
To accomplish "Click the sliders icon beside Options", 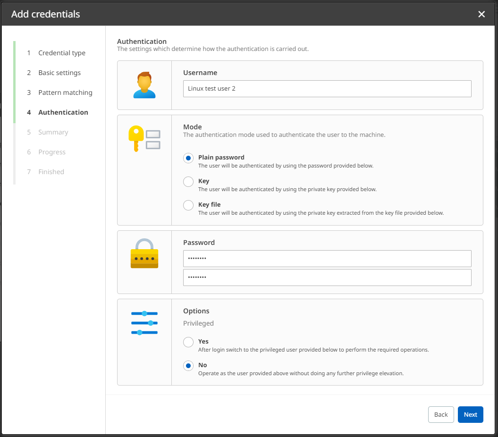I will (144, 323).
